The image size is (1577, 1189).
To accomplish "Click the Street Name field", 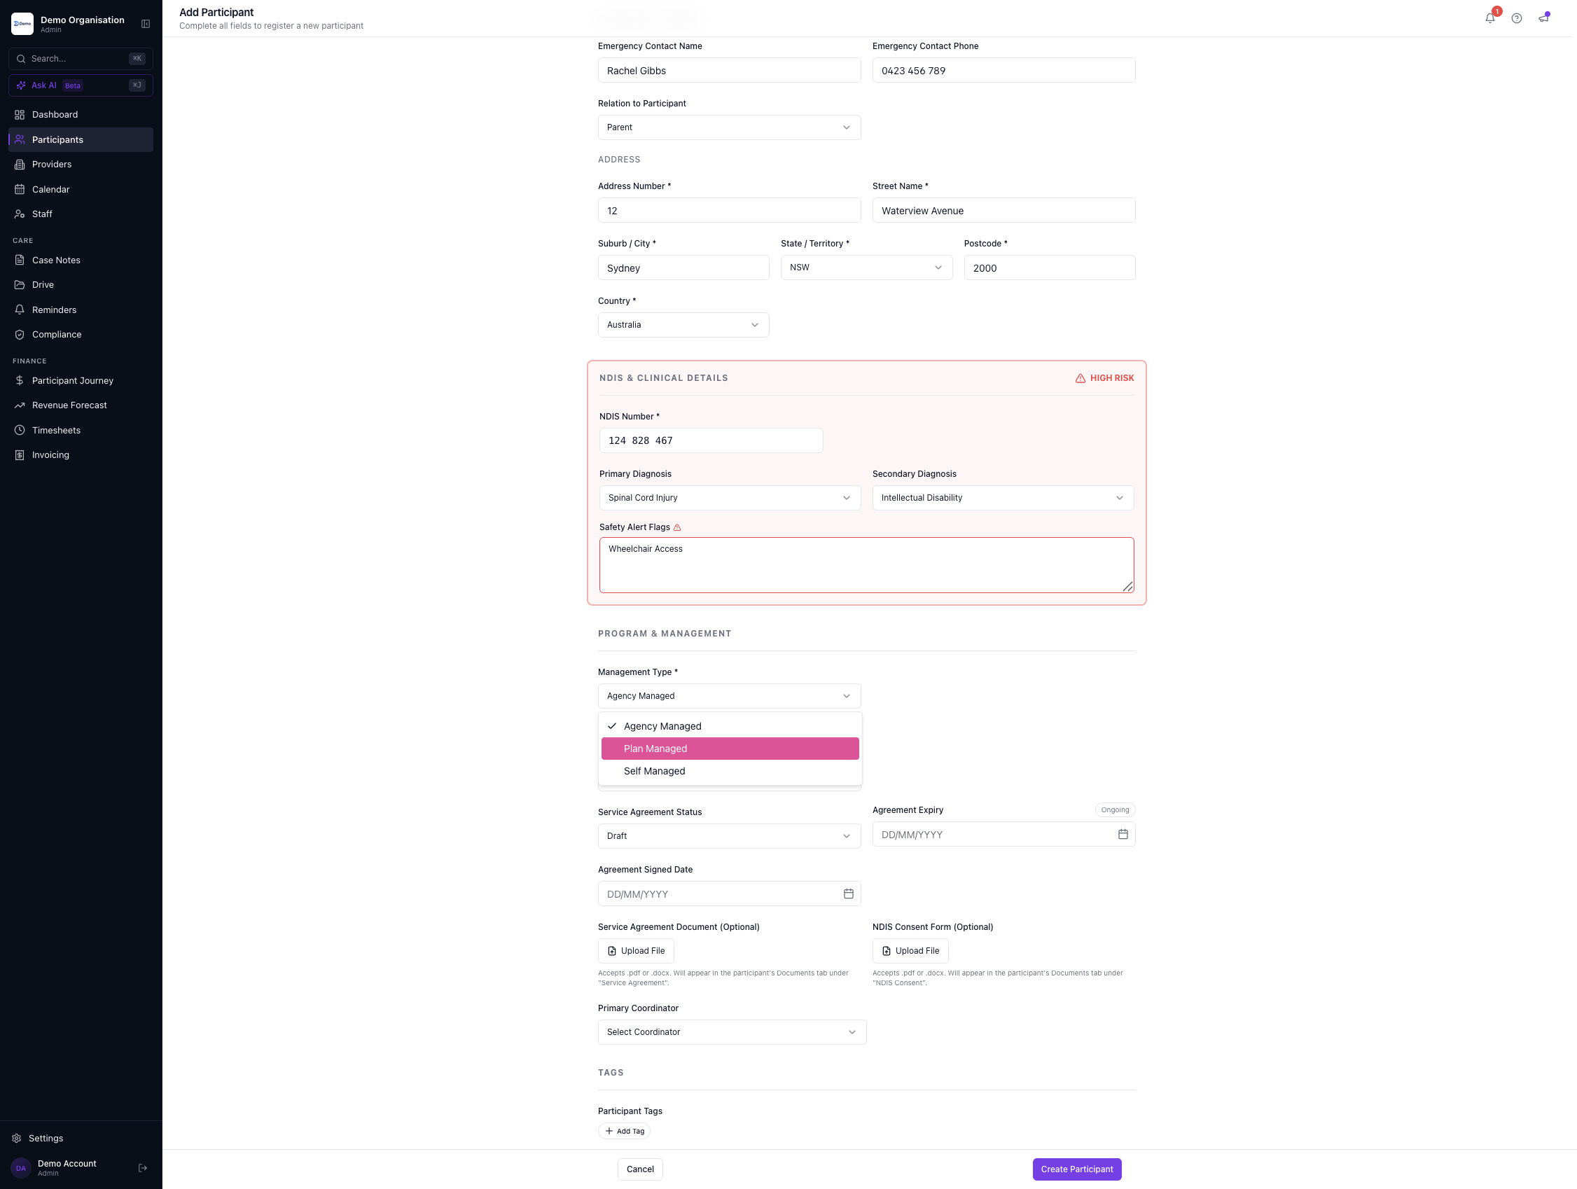I will coord(1003,211).
